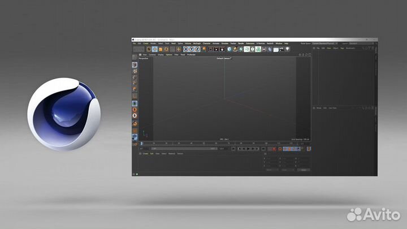407x229 pixels.
Task: Click timeline playhead at frame zero
Action: (x=141, y=143)
